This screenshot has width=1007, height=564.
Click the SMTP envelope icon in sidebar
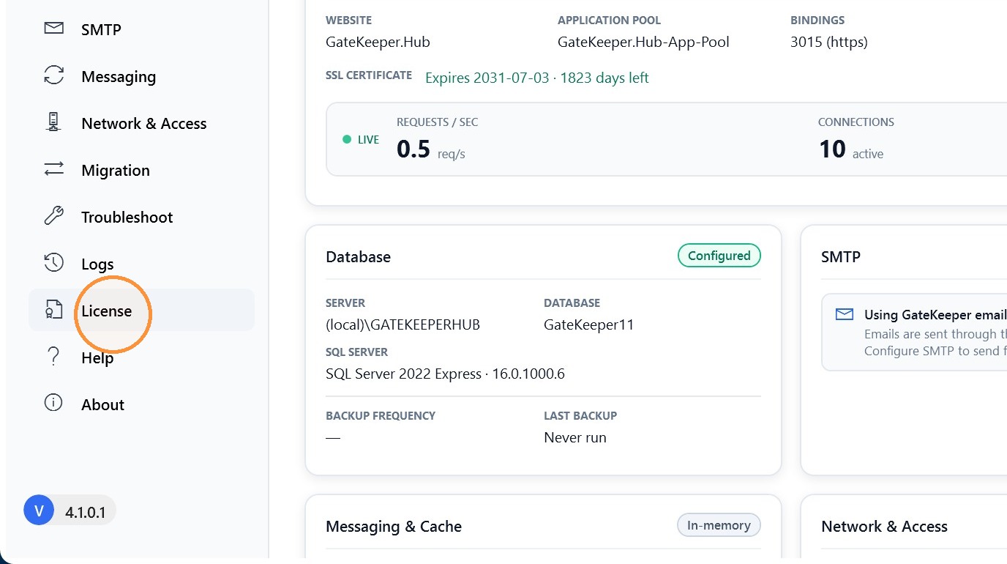click(53, 29)
